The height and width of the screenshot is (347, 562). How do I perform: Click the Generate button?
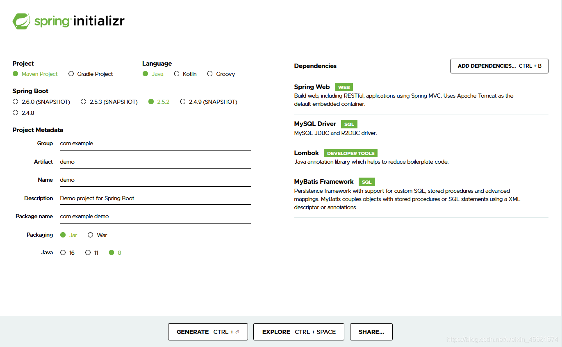pos(208,332)
